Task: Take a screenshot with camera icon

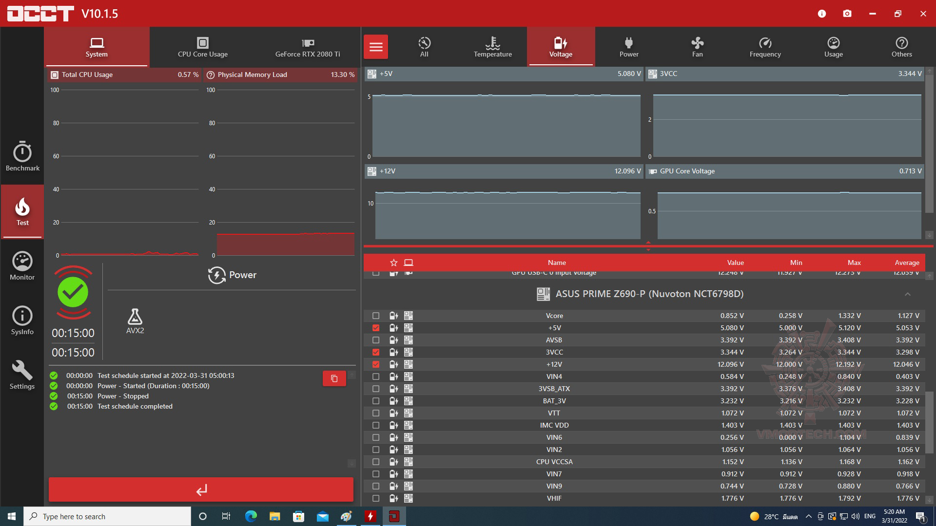Action: [847, 14]
